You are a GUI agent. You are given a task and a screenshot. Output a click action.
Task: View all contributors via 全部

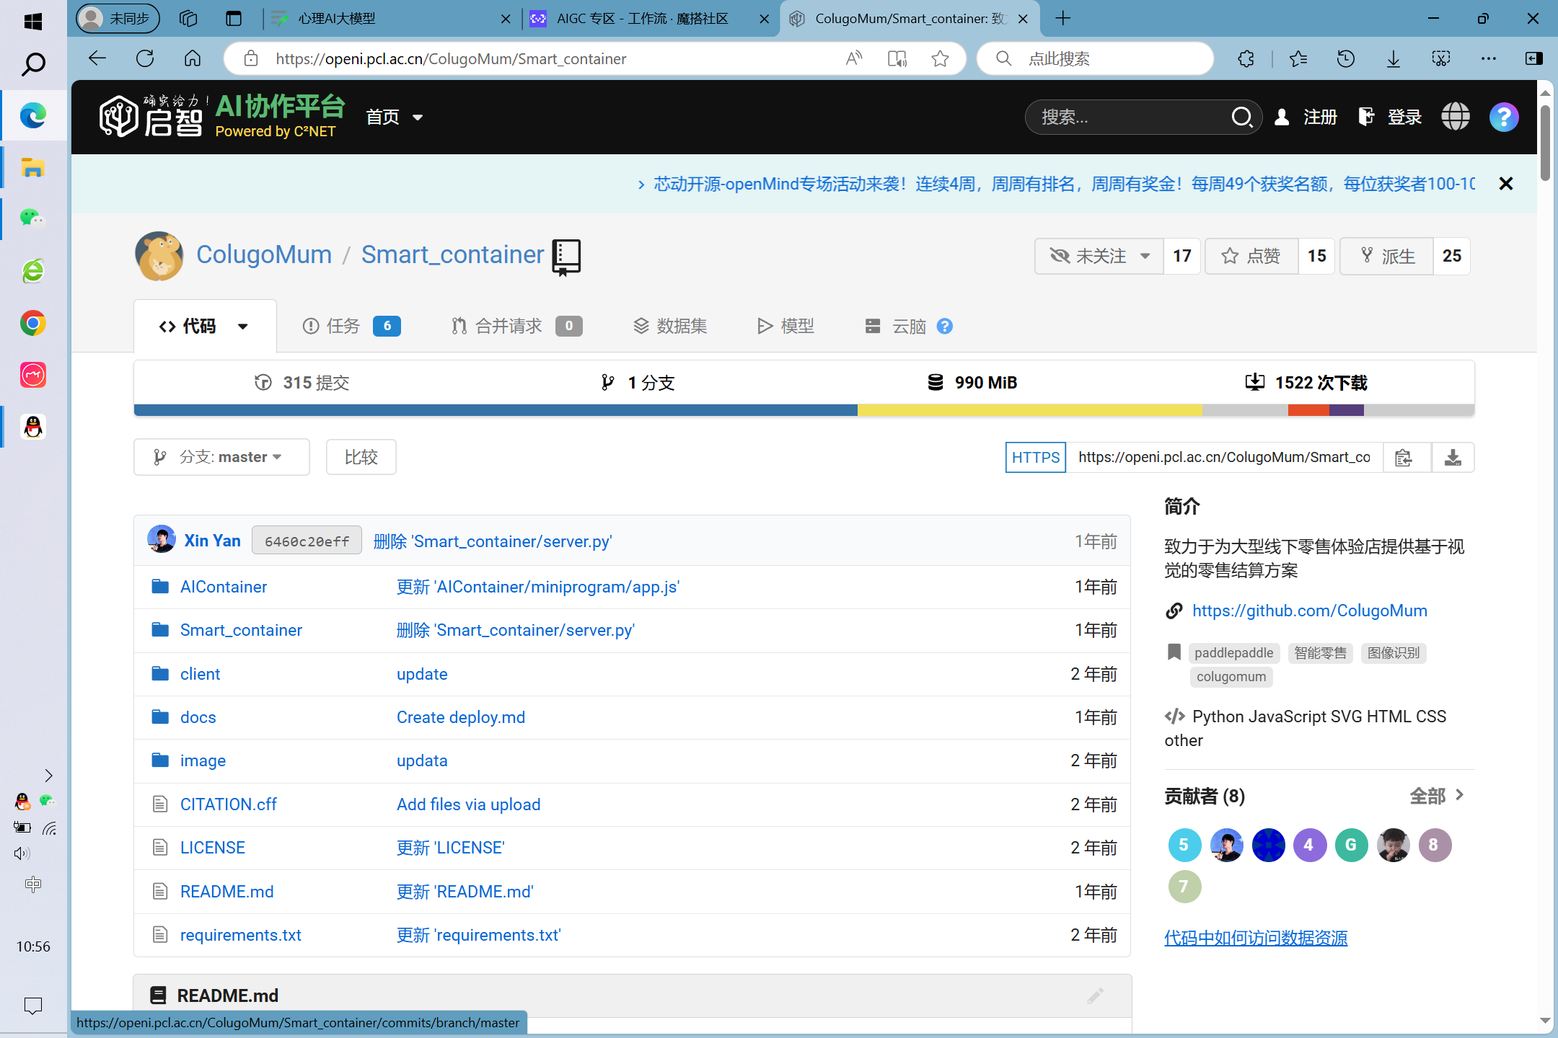tap(1437, 796)
